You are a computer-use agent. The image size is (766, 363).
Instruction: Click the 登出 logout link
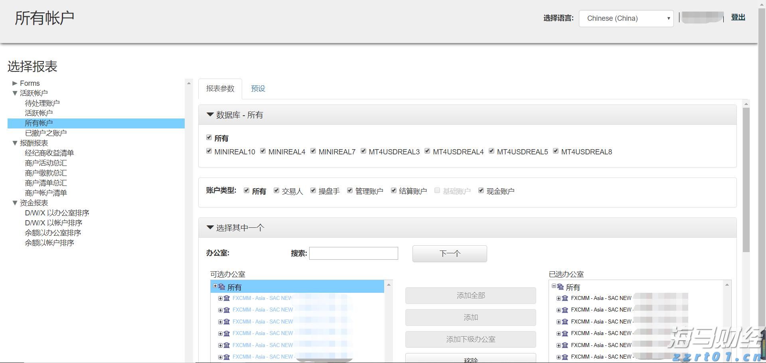click(x=738, y=17)
